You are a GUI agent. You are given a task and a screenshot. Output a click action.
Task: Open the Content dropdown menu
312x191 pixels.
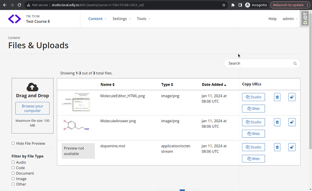pyautogui.click(x=97, y=19)
